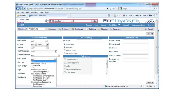The height and width of the screenshot is (92, 177).
Task: Click the browser Forward arrow button
Action: pos(21,8)
